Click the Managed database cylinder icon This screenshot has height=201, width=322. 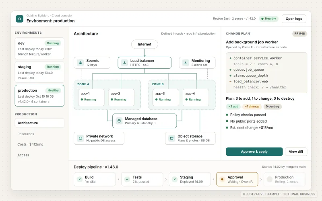pyautogui.click(x=119, y=121)
